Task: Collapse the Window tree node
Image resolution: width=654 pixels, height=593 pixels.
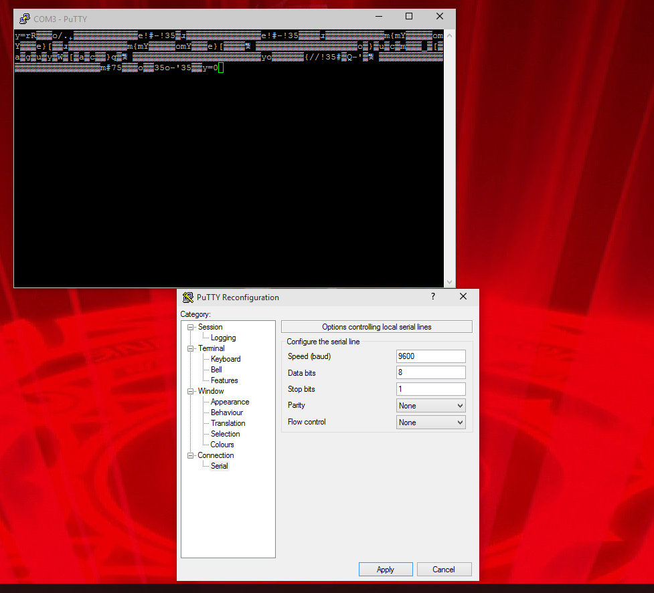Action: pyautogui.click(x=191, y=392)
